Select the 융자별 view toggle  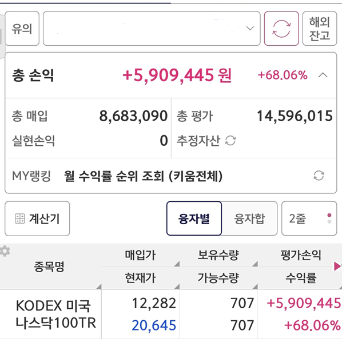point(194,218)
